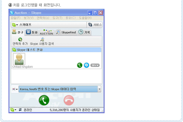Open the 기록 history tab
Image resolution: width=183 pixels, height=122 pixels.
[x=84, y=32]
